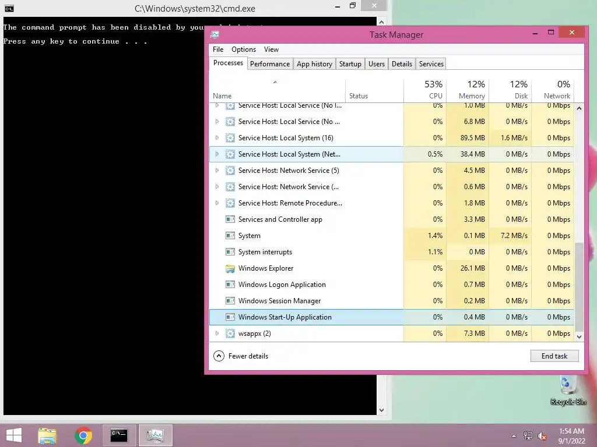Expand Service Host: Network Service 0.6 MB row
This screenshot has height=447, width=597.
tap(217, 187)
